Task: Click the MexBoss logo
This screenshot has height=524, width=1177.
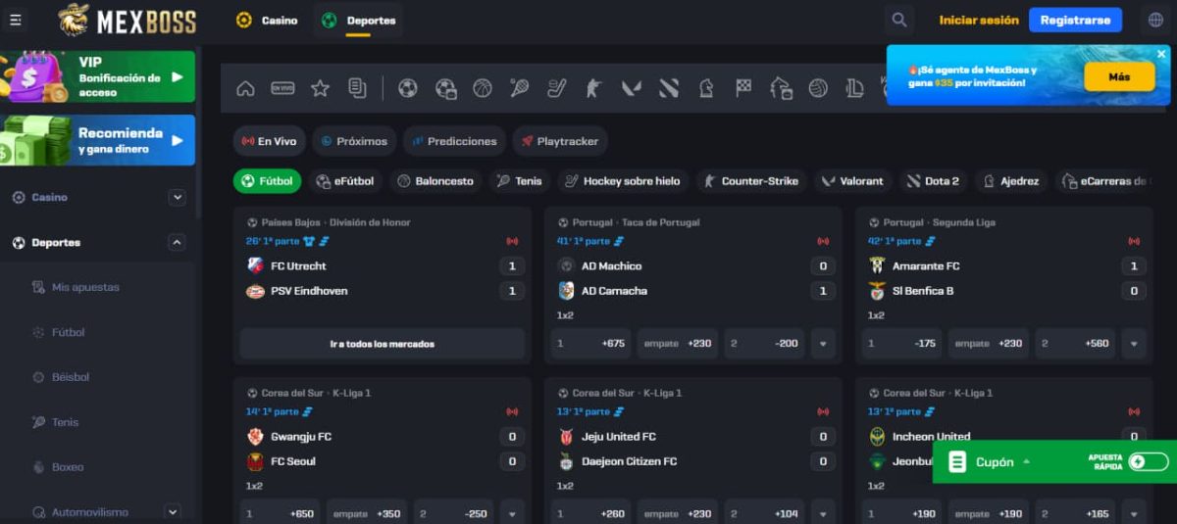Action: coord(127,20)
